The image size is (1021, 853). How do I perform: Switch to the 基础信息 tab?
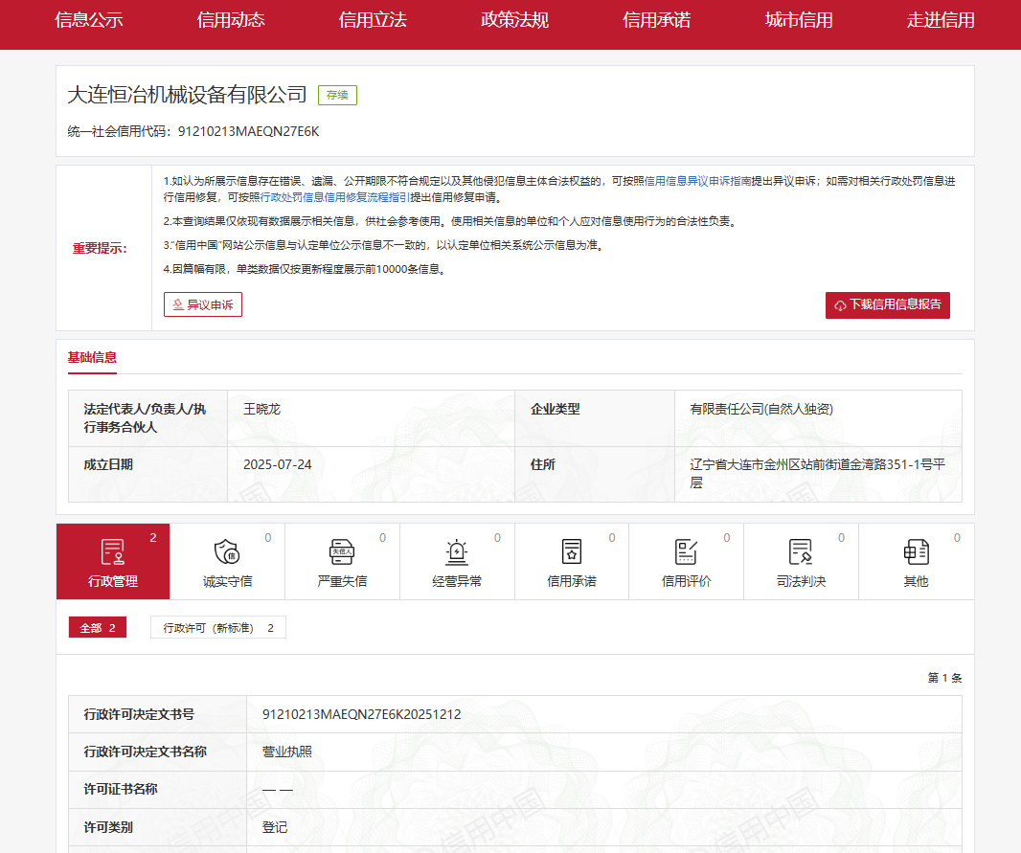pos(92,358)
